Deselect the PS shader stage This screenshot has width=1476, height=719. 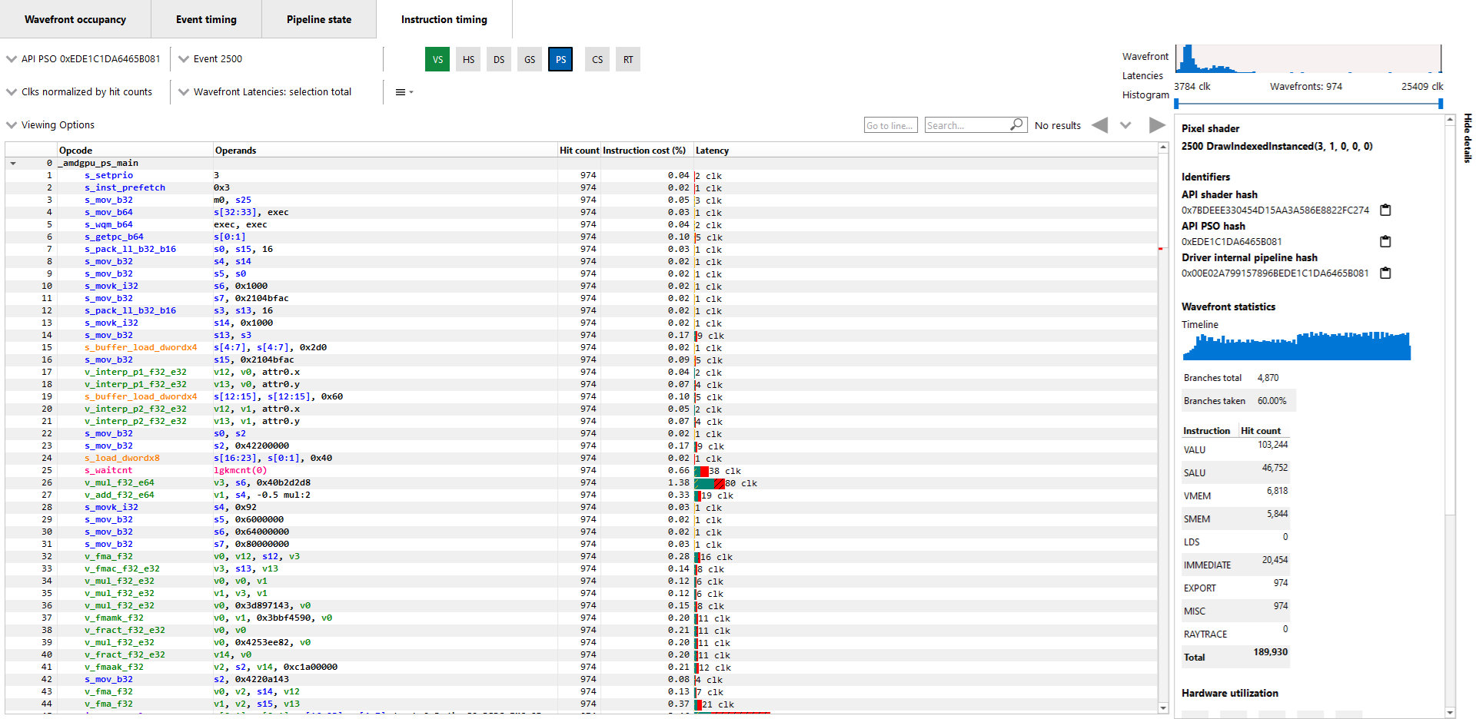point(560,59)
